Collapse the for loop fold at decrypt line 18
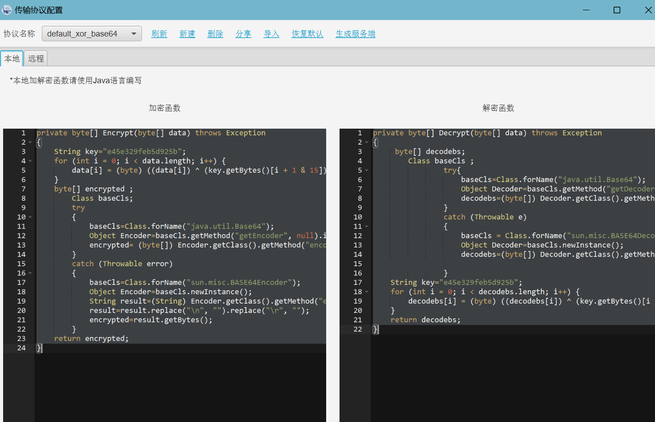655x422 pixels. click(367, 292)
